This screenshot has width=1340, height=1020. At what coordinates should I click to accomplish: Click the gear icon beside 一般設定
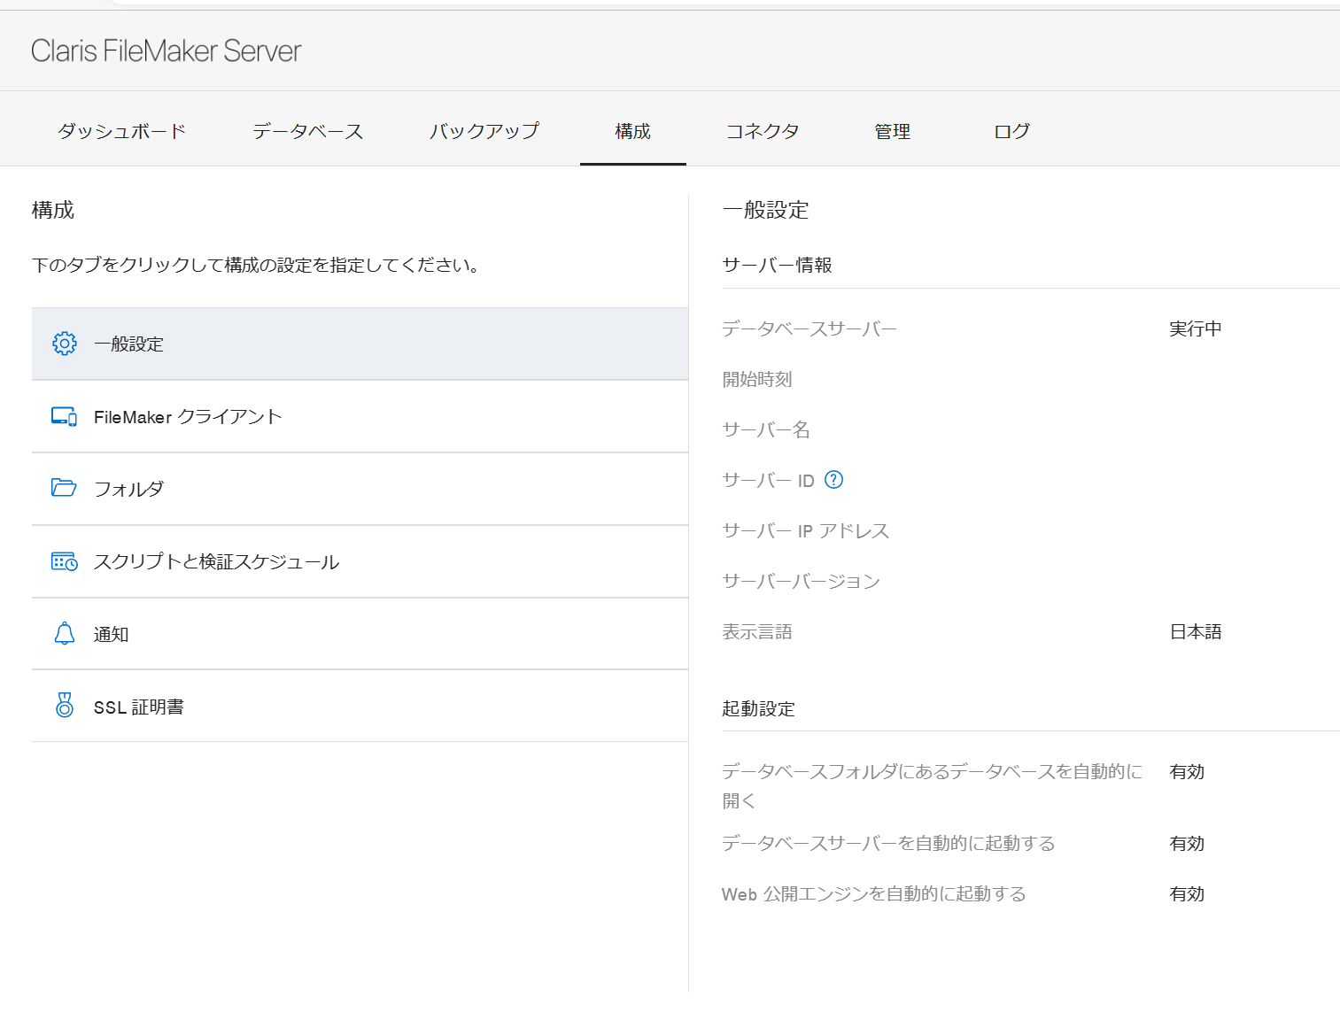coord(65,344)
